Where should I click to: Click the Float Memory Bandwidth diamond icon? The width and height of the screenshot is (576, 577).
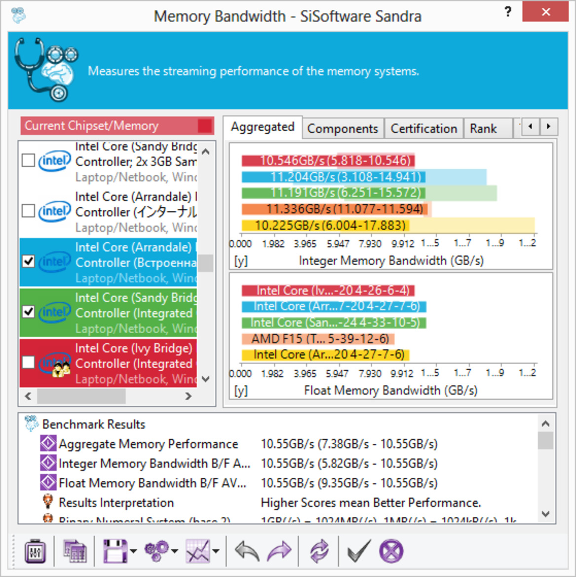click(48, 482)
